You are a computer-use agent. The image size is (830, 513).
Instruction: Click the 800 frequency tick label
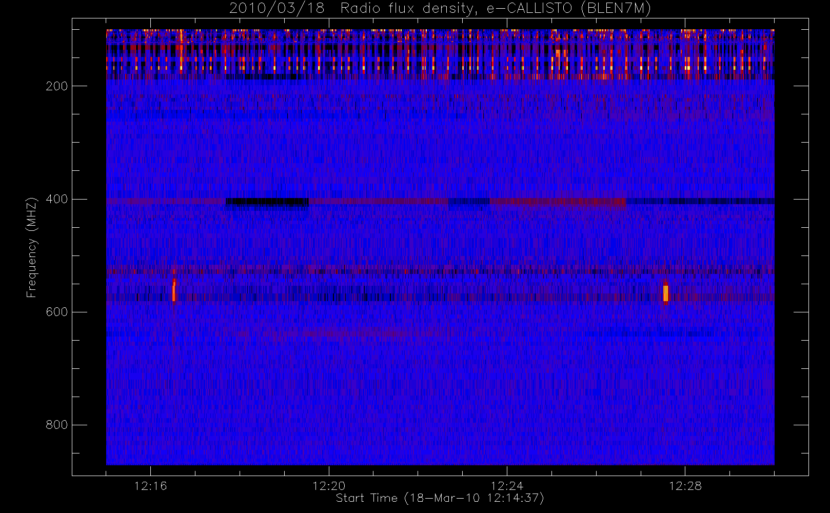[x=56, y=425]
